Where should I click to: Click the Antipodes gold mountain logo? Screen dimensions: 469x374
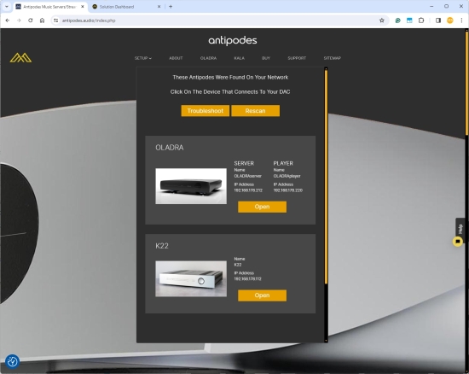pos(20,57)
